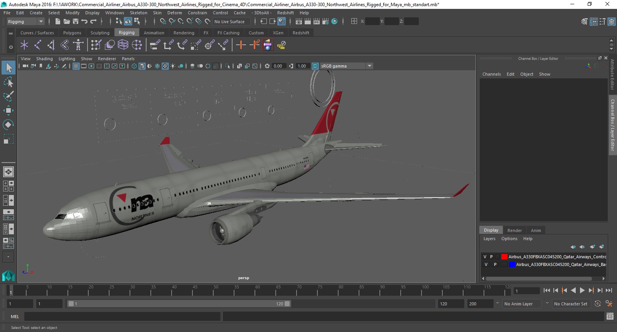This screenshot has width=617, height=332.
Task: Toggle the sRGB color management button
Action: (315, 66)
